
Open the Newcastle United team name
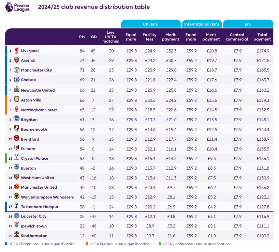coord(38,90)
